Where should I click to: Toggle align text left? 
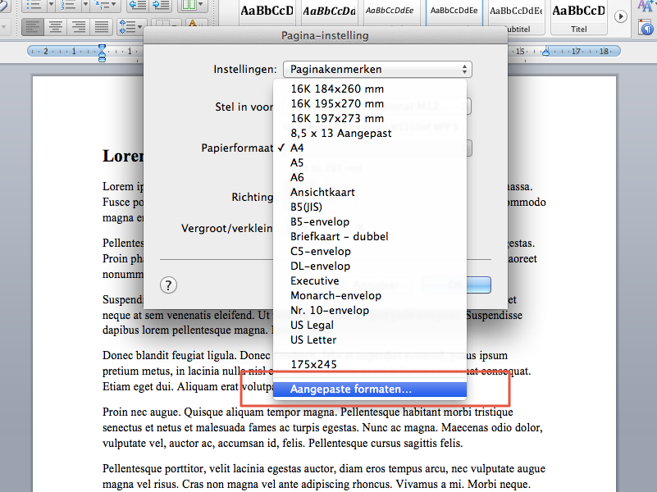tap(33, 28)
